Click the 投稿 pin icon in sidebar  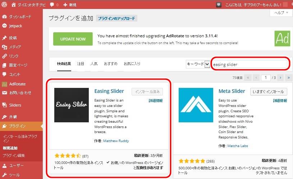click(4, 38)
